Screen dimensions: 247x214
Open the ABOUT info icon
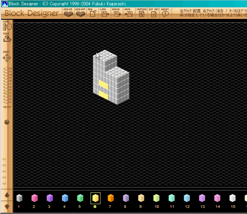[166, 13]
